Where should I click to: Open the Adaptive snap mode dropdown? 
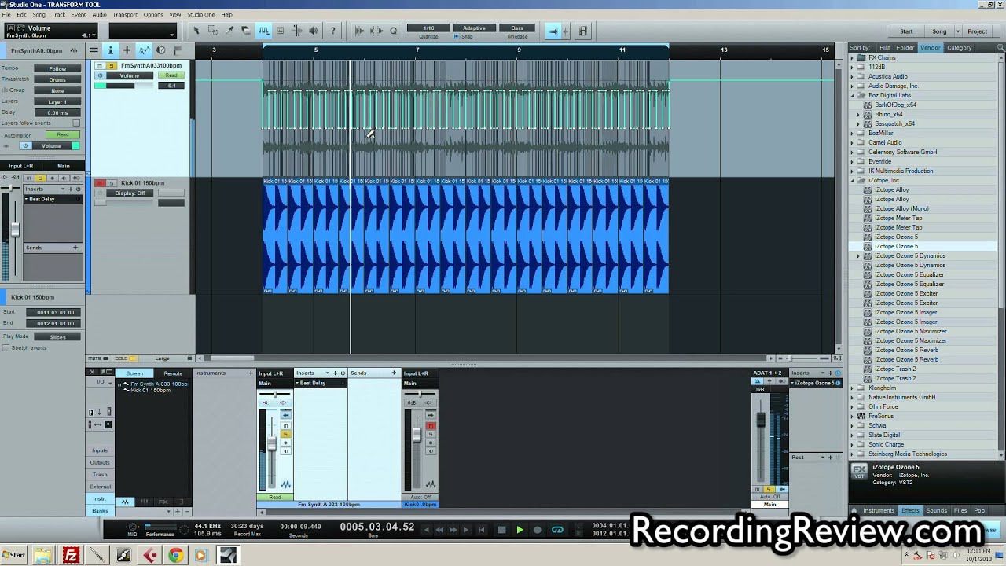tap(474, 28)
